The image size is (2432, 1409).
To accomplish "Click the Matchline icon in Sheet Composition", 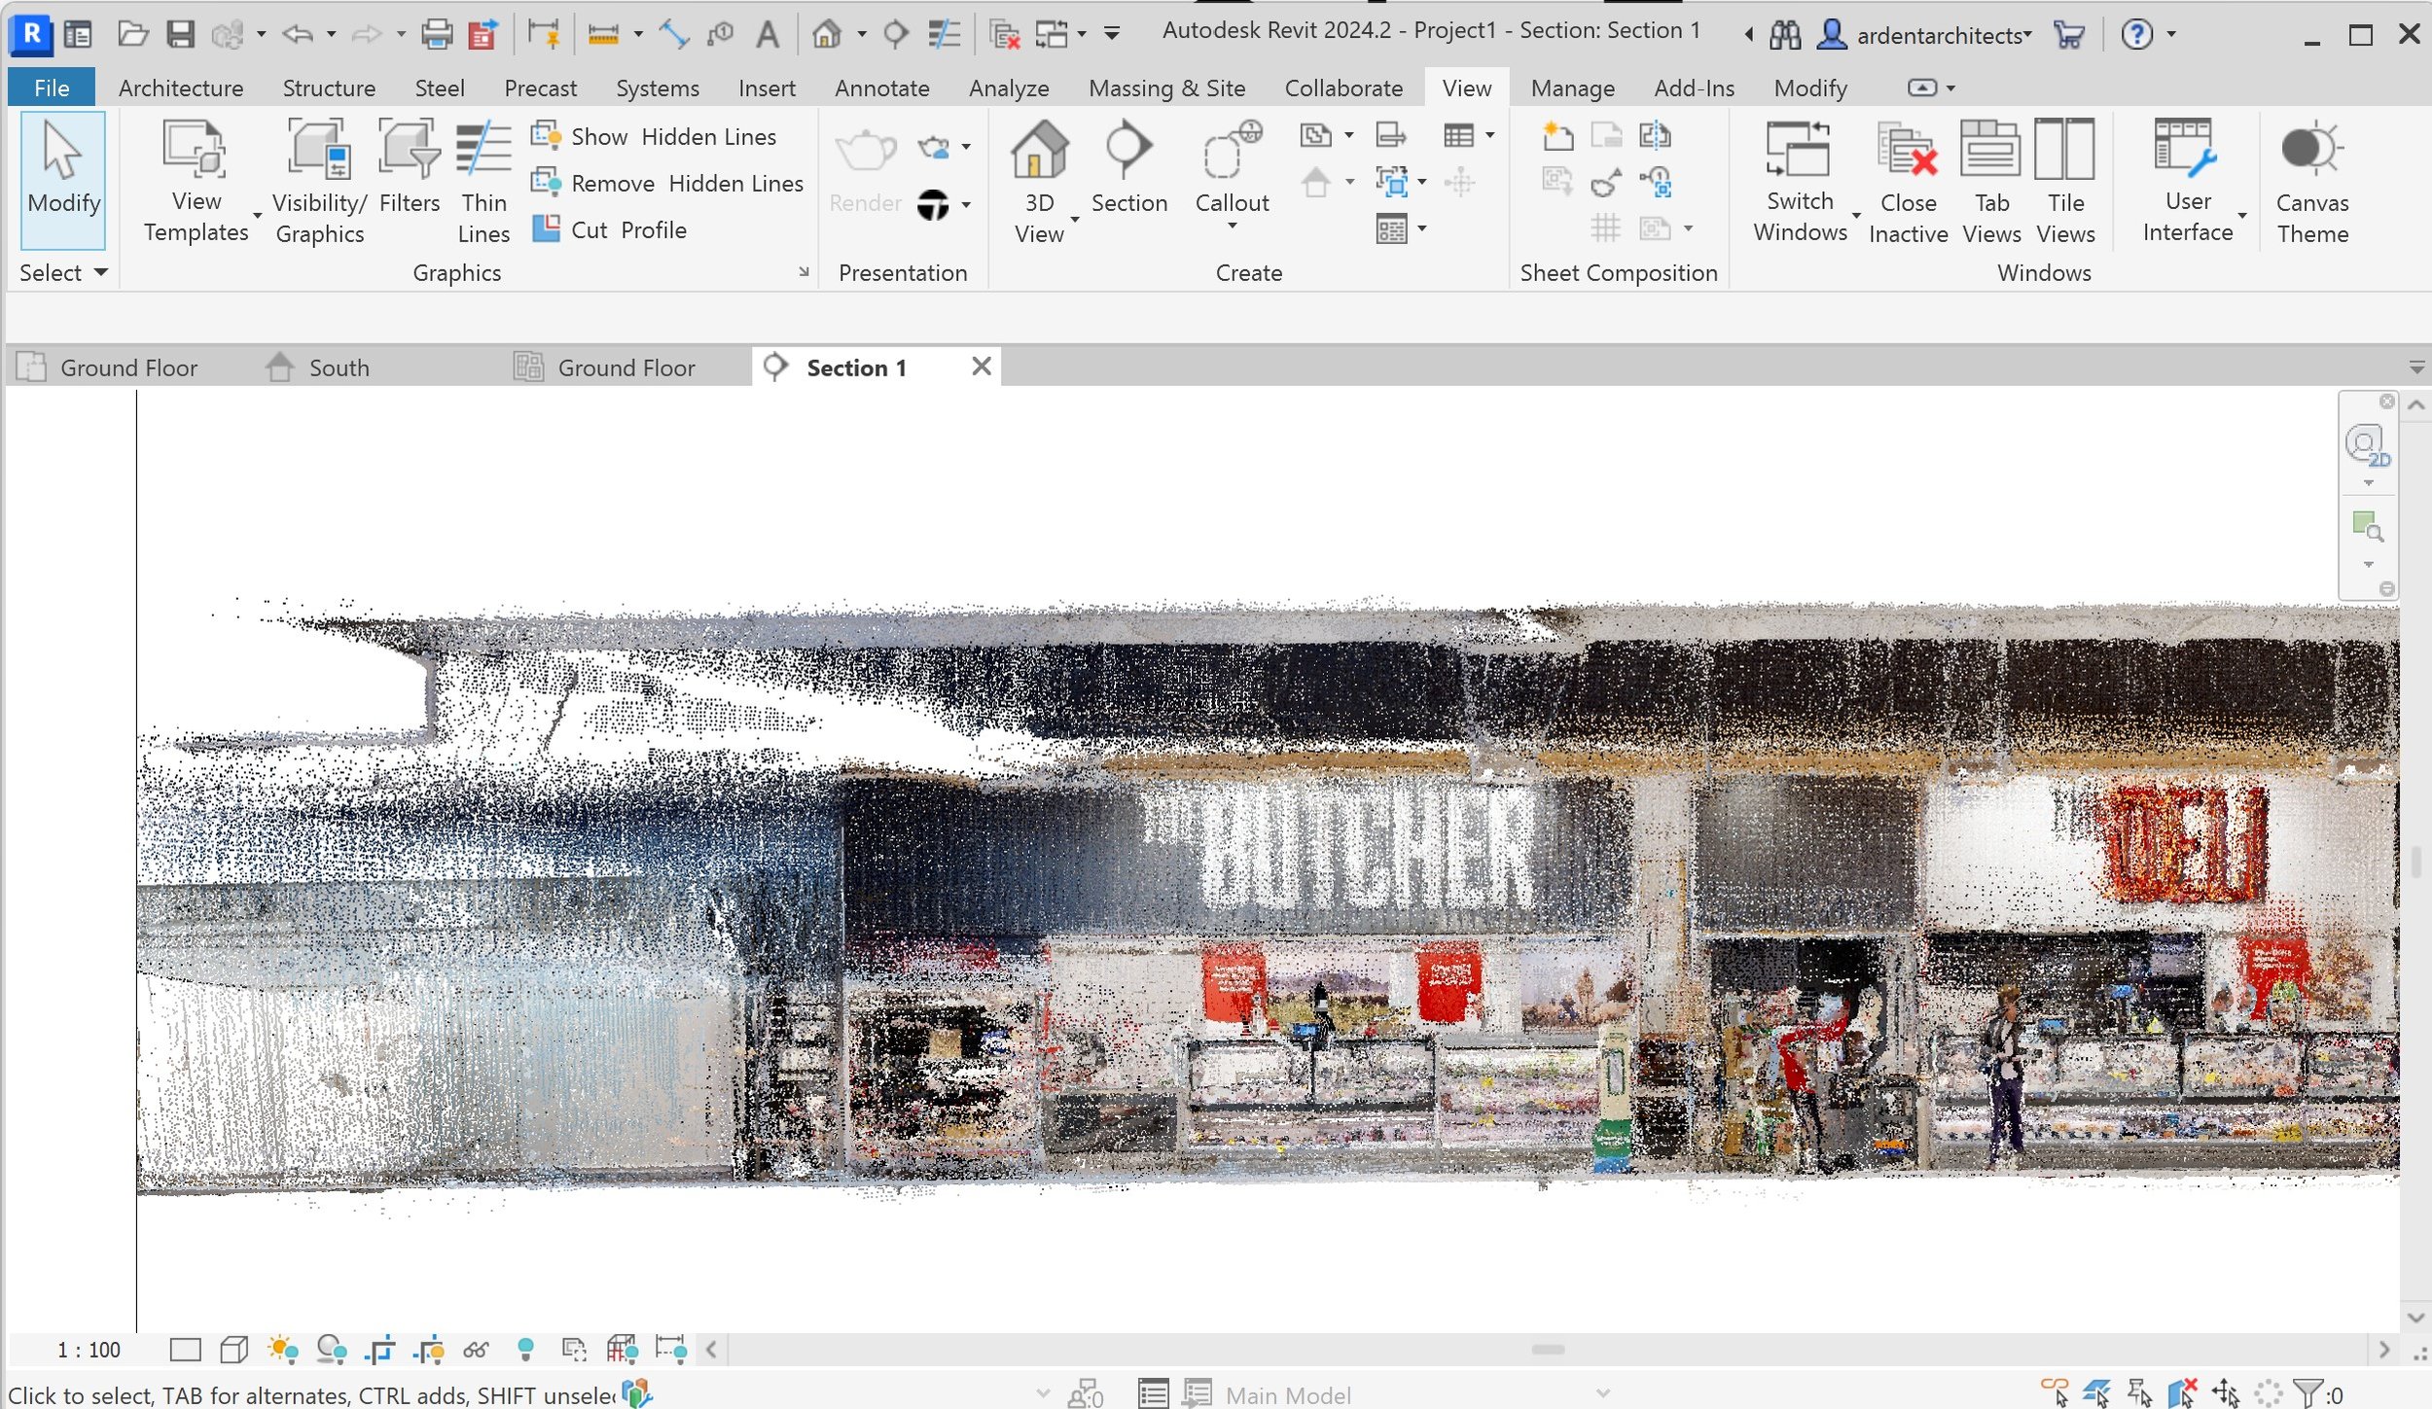I will click(1654, 135).
